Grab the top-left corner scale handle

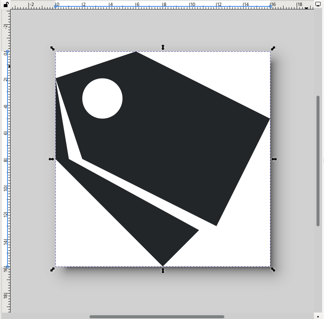coord(52,48)
